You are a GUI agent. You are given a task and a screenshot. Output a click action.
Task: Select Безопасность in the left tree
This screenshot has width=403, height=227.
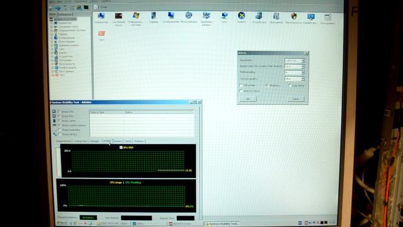click(67, 64)
